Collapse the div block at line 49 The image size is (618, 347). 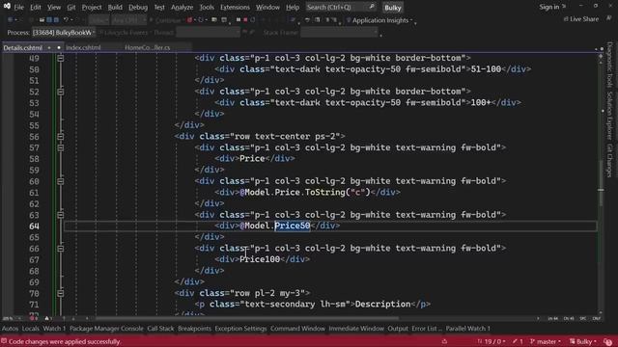point(60,58)
